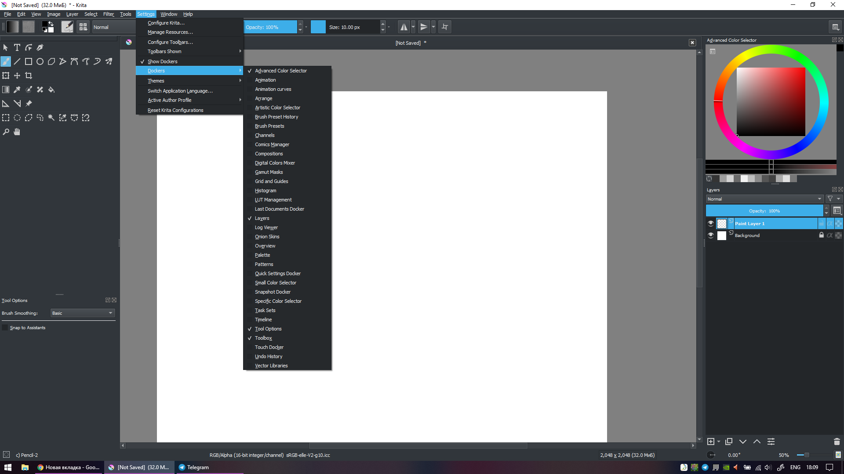844x474 pixels.
Task: Expand Toolbars Shown submenu
Action: coord(189,51)
